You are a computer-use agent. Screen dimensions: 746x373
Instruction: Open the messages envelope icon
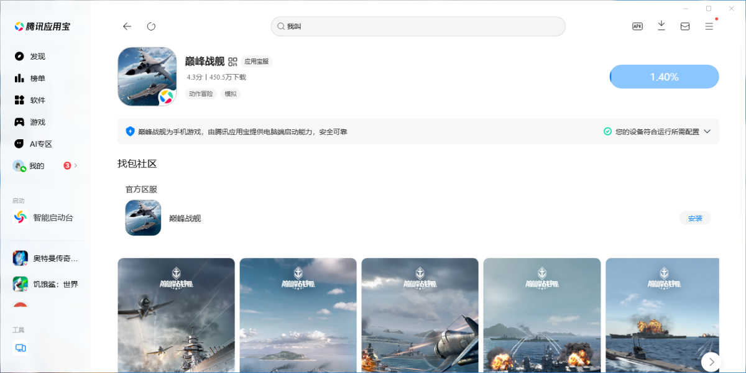685,26
